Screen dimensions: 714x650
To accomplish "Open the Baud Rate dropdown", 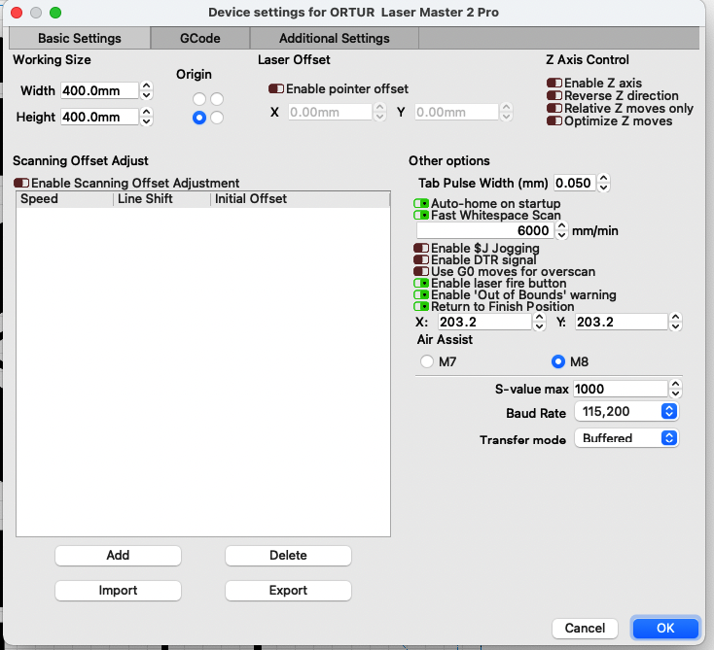I will (x=626, y=412).
